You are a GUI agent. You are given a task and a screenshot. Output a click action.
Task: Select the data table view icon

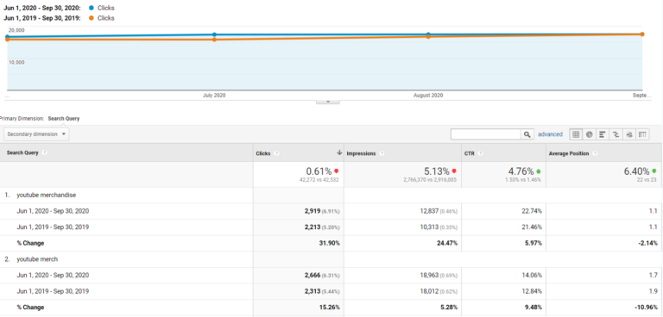point(576,134)
